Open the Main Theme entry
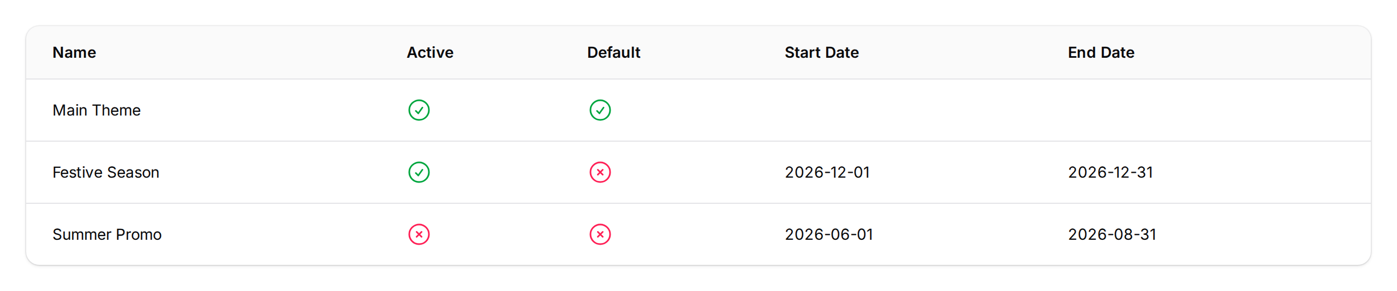The height and width of the screenshot is (291, 1397). (x=97, y=110)
